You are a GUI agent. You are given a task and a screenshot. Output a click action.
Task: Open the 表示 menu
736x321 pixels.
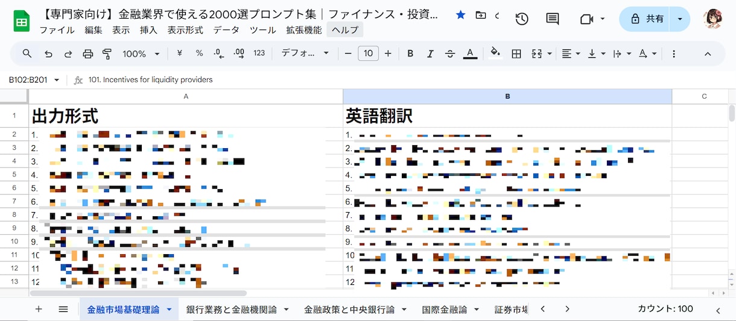[121, 30]
